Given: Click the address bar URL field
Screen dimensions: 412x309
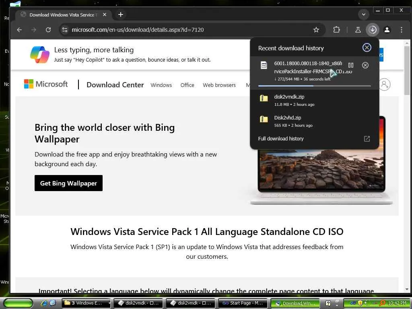Looking at the screenshot, I should (184, 30).
